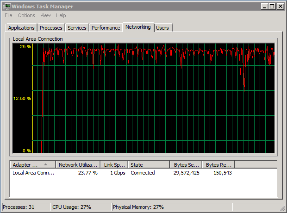
Task: Click the Task Manager title bar icon
Action: (x=6, y=6)
